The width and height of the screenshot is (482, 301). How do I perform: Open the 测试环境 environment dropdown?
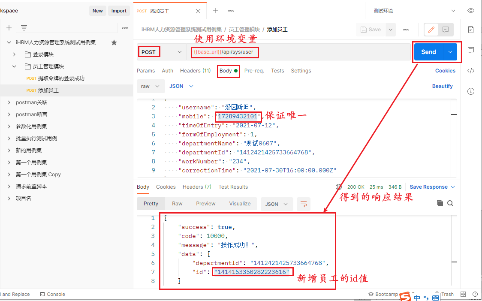pyautogui.click(x=414, y=11)
